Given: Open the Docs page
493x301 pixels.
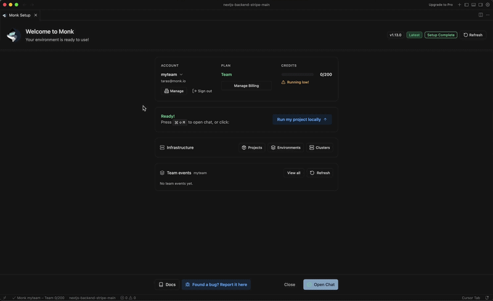Looking at the screenshot, I should point(167,284).
